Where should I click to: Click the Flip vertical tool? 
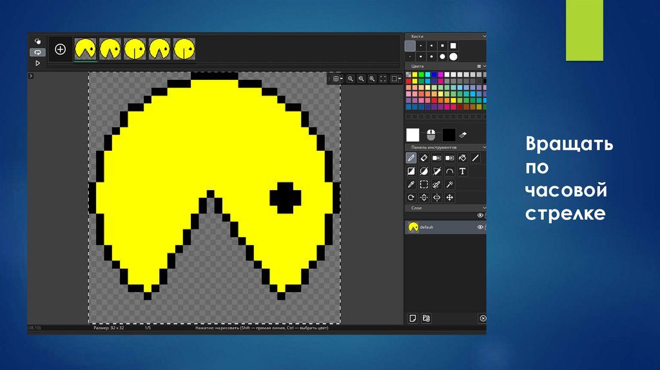(x=424, y=197)
